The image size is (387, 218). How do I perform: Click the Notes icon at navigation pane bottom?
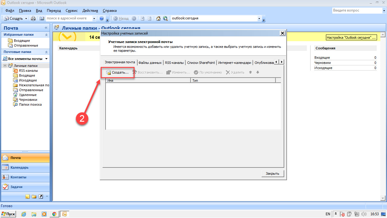(28, 197)
